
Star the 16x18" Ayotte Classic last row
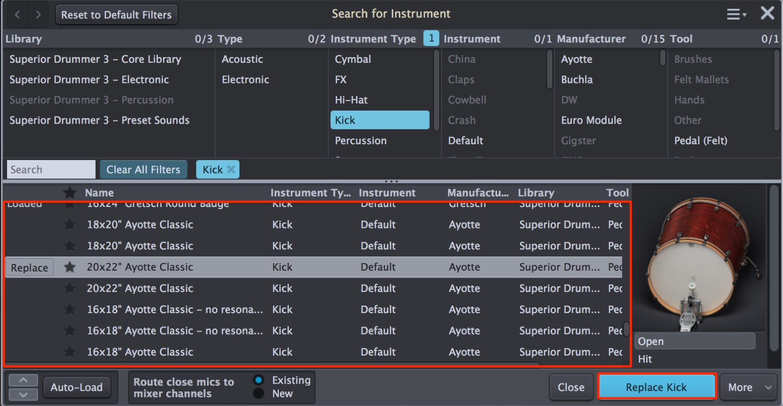pyautogui.click(x=69, y=352)
